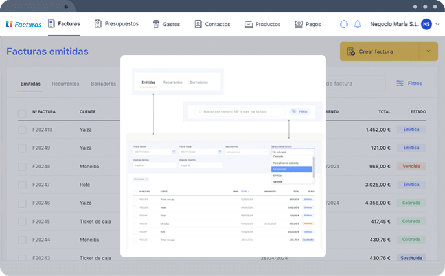Open the Facturas section in top navigation

[64, 24]
